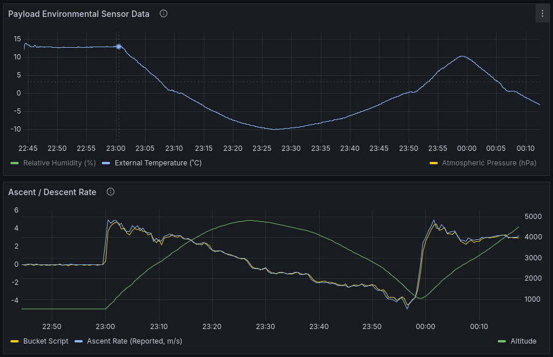553x357 pixels.
Task: Click the Altitude curve peak around 23:27
Action: click(x=250, y=220)
